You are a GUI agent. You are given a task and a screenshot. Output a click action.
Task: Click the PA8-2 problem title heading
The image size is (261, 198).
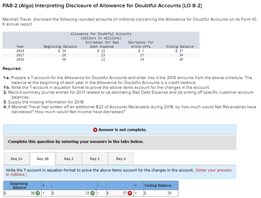coord(102,6)
